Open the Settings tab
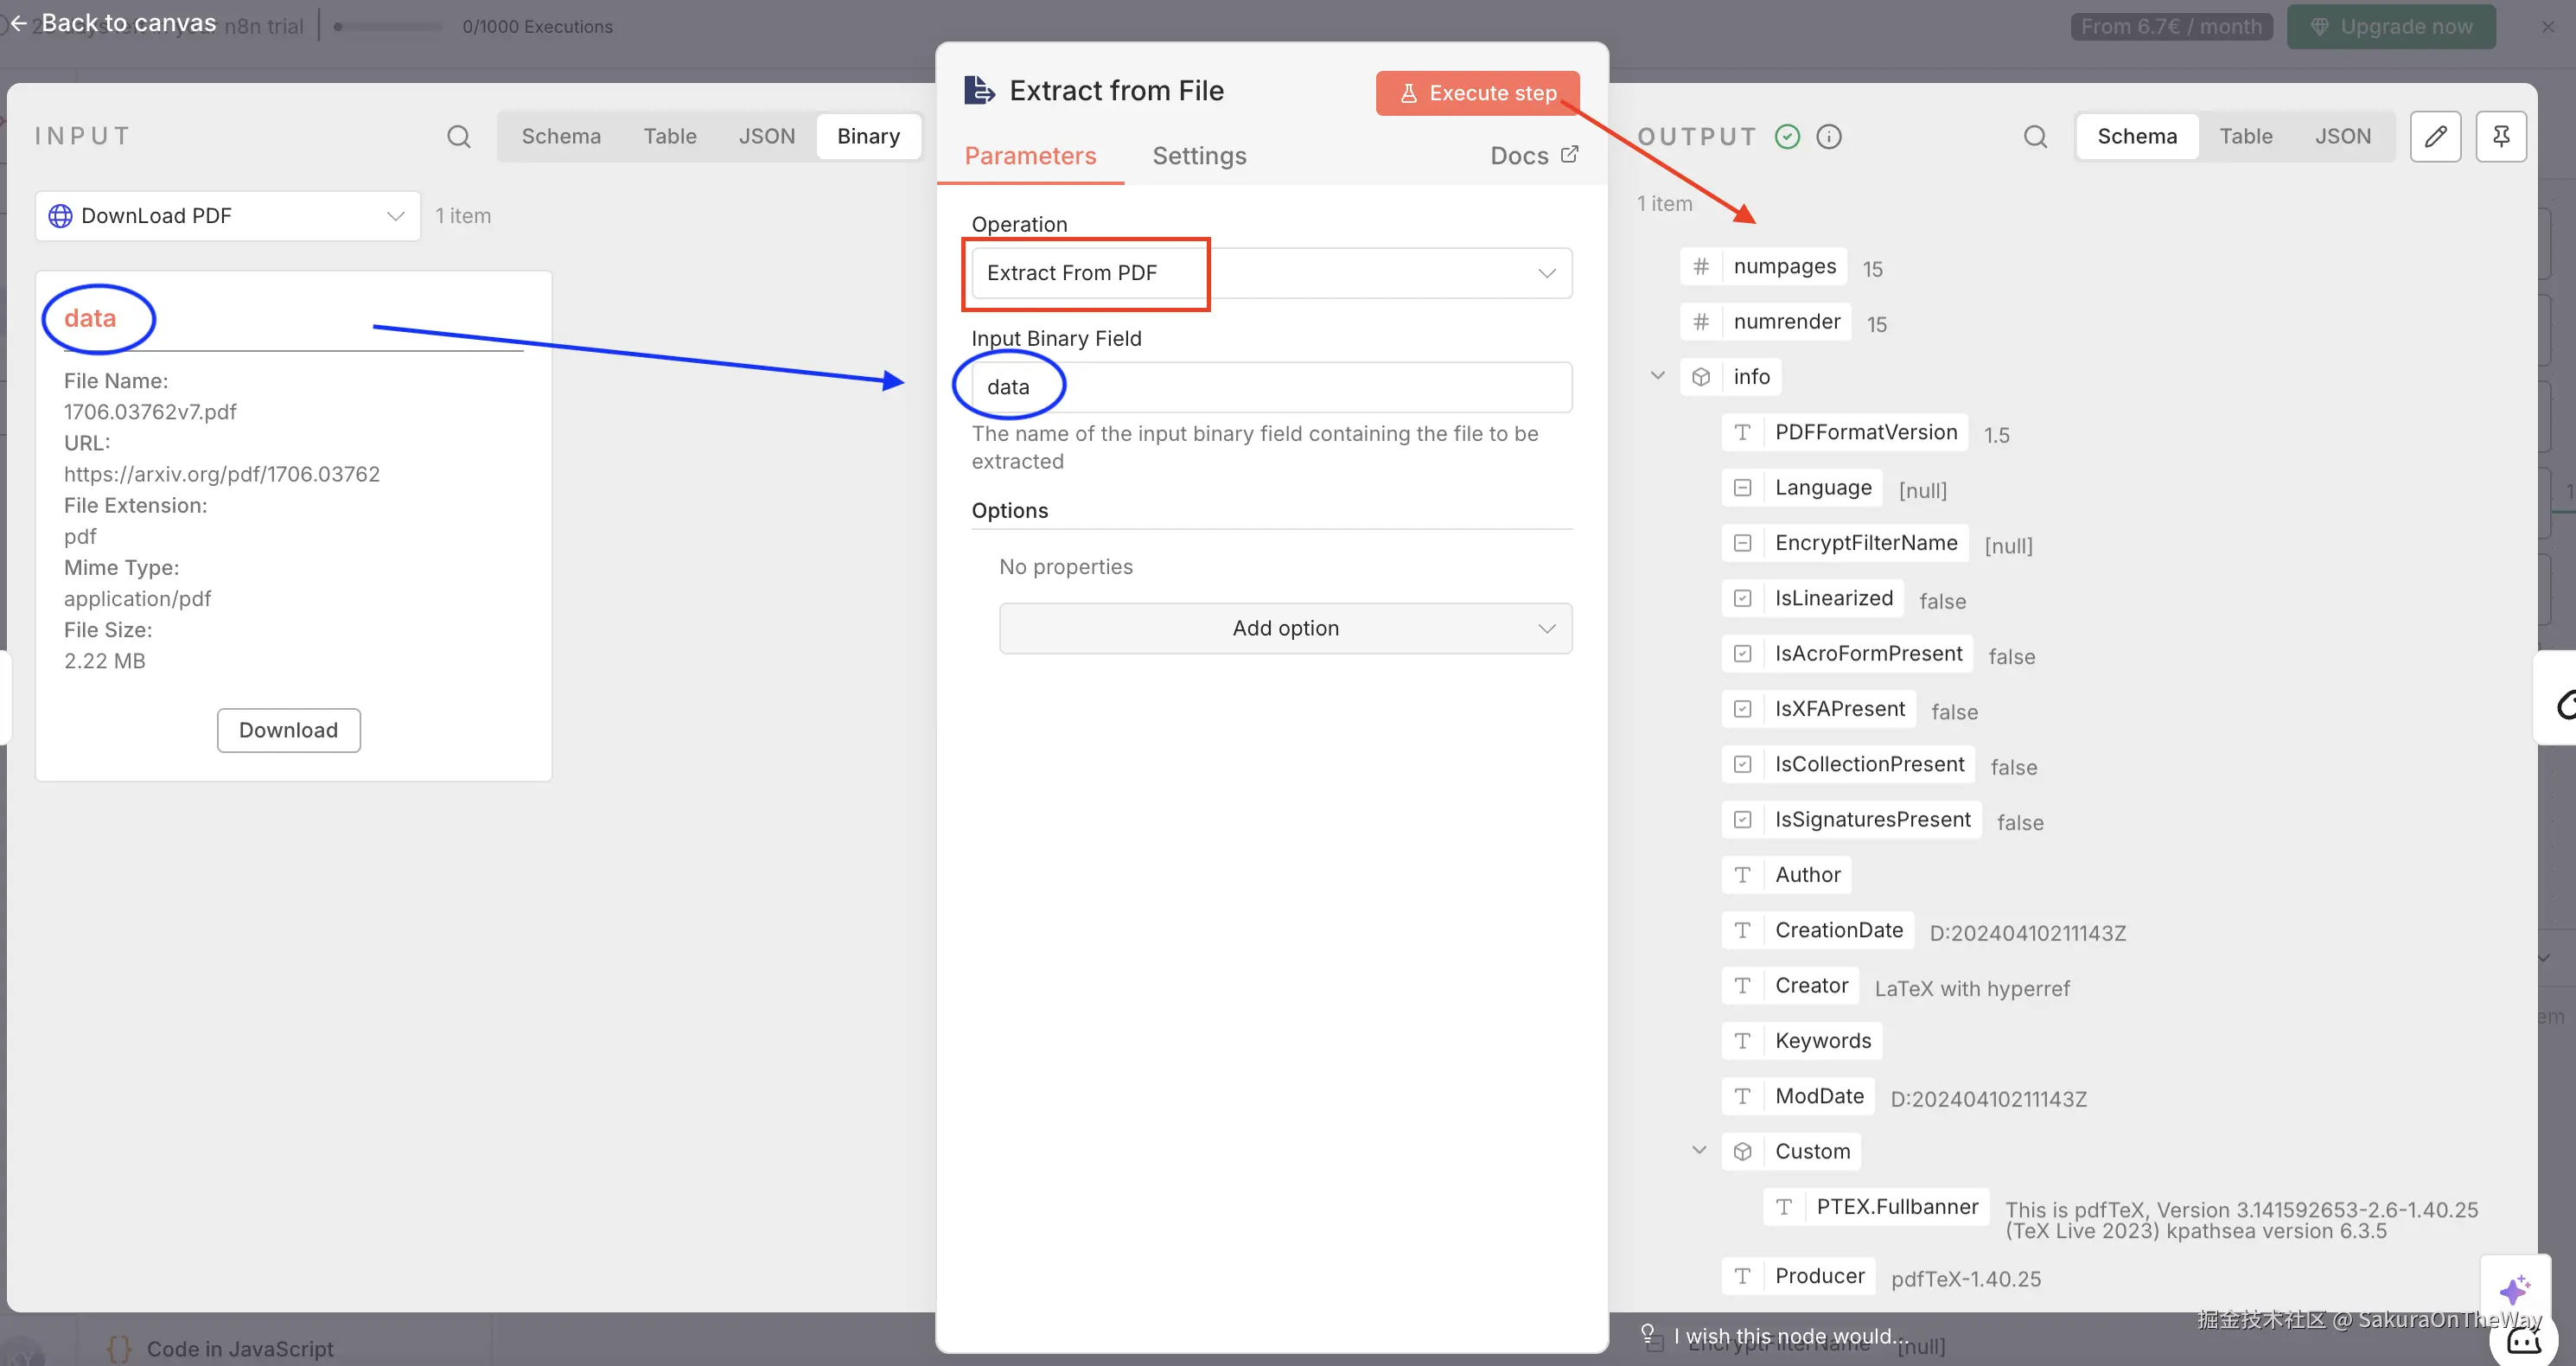The image size is (2576, 1366). point(1199,156)
